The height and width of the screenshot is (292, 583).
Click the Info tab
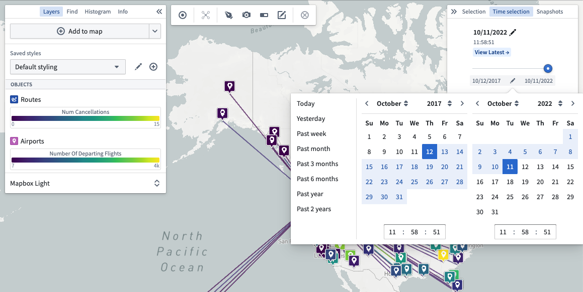tap(123, 12)
